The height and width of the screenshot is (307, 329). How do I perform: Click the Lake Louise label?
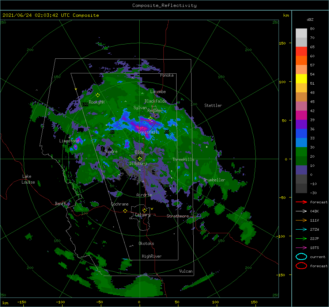28,179
